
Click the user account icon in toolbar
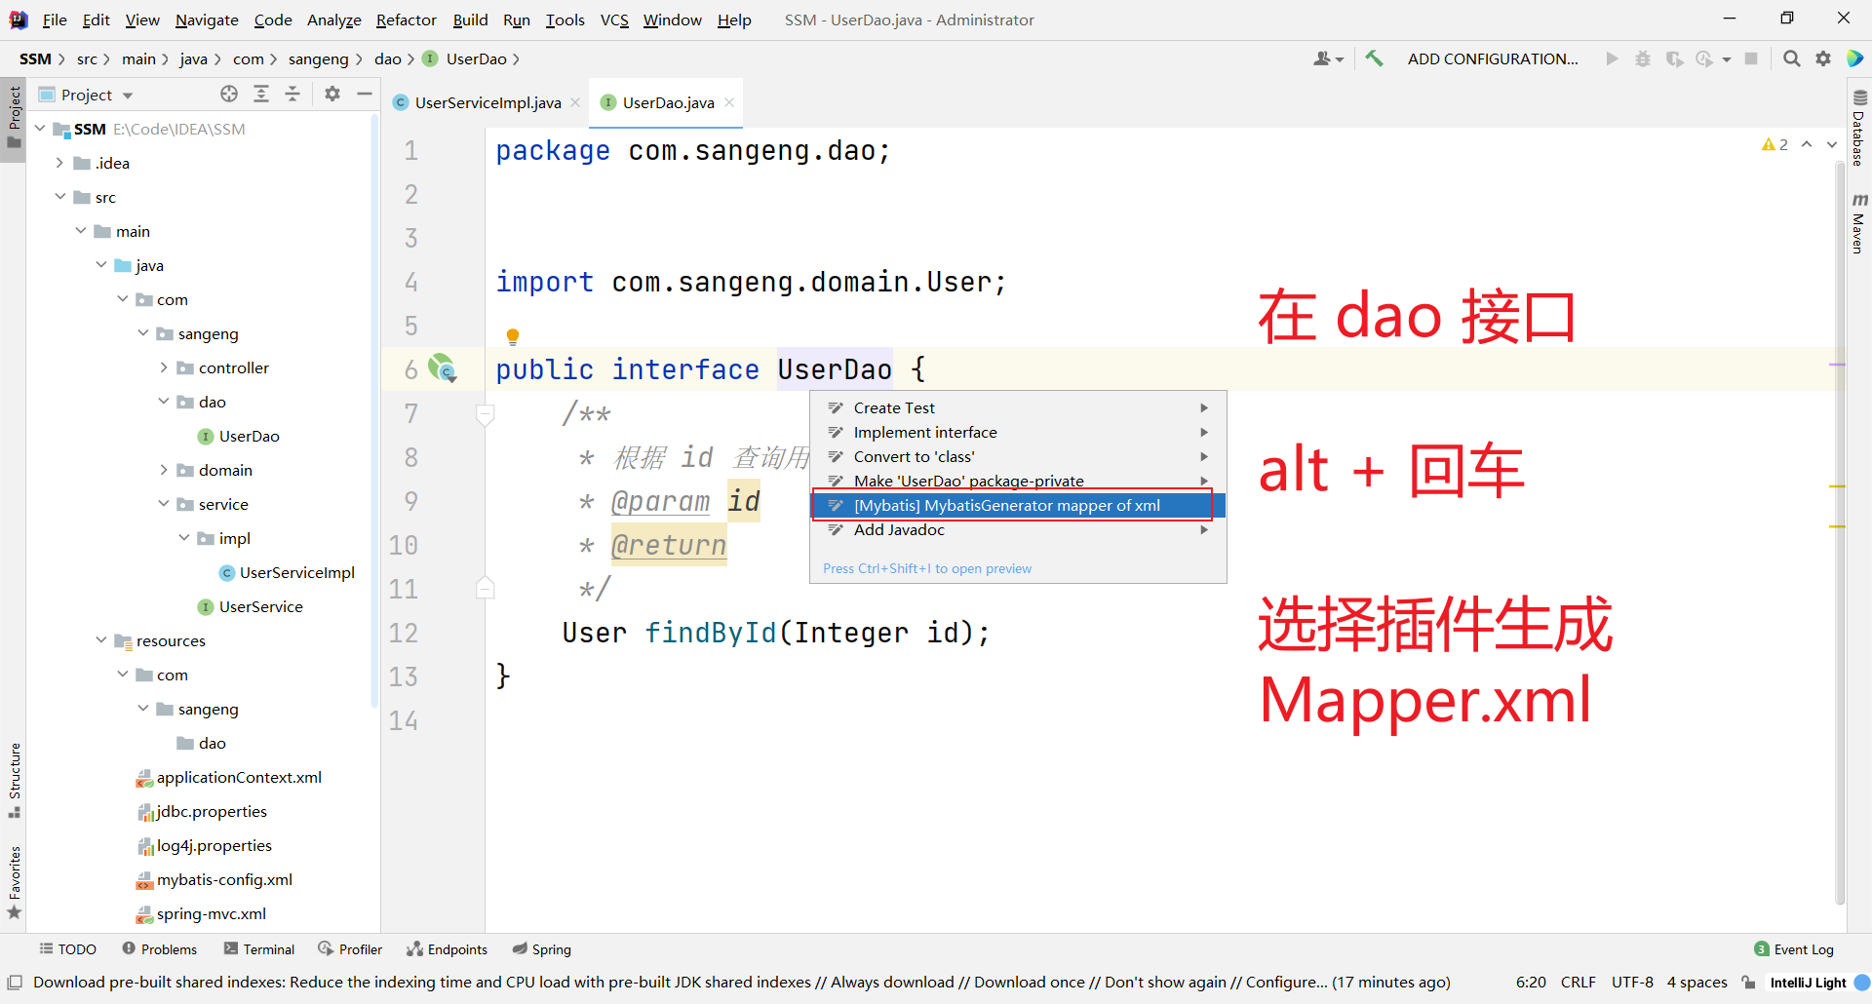(x=1328, y=58)
